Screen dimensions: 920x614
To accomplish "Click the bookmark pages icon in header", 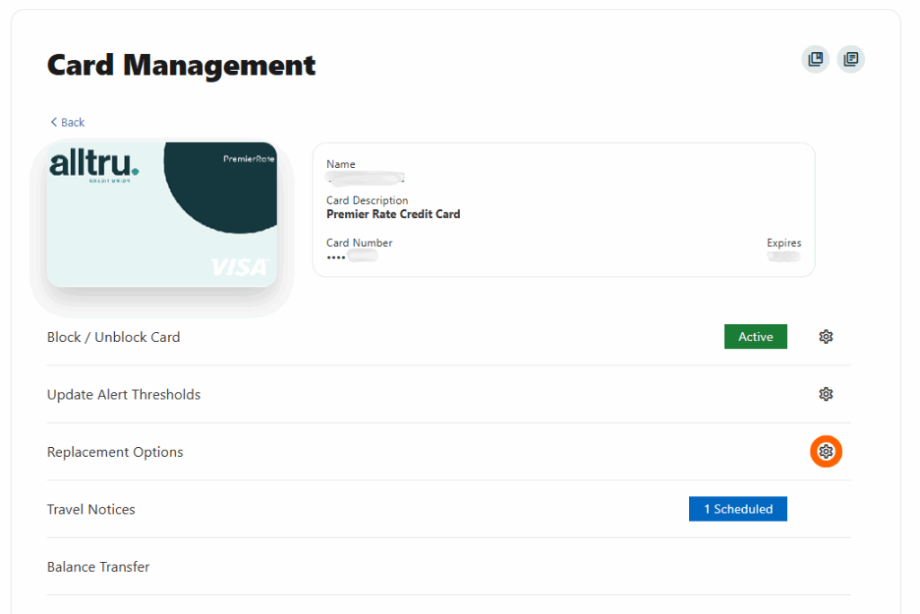I will 816,59.
